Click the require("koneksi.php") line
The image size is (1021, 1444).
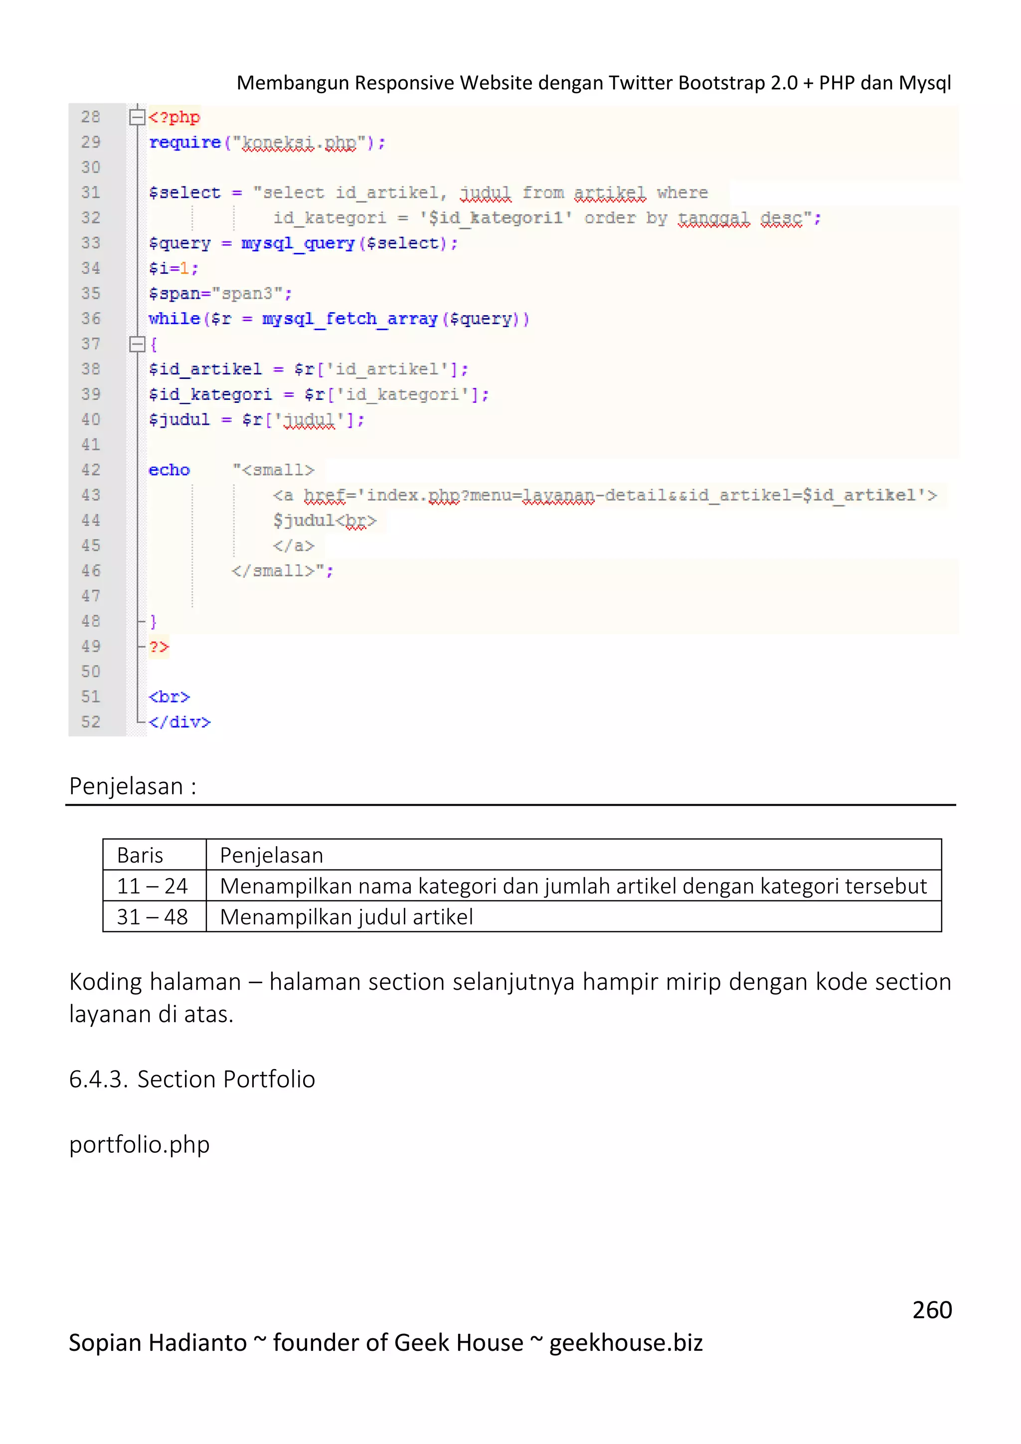(x=267, y=144)
